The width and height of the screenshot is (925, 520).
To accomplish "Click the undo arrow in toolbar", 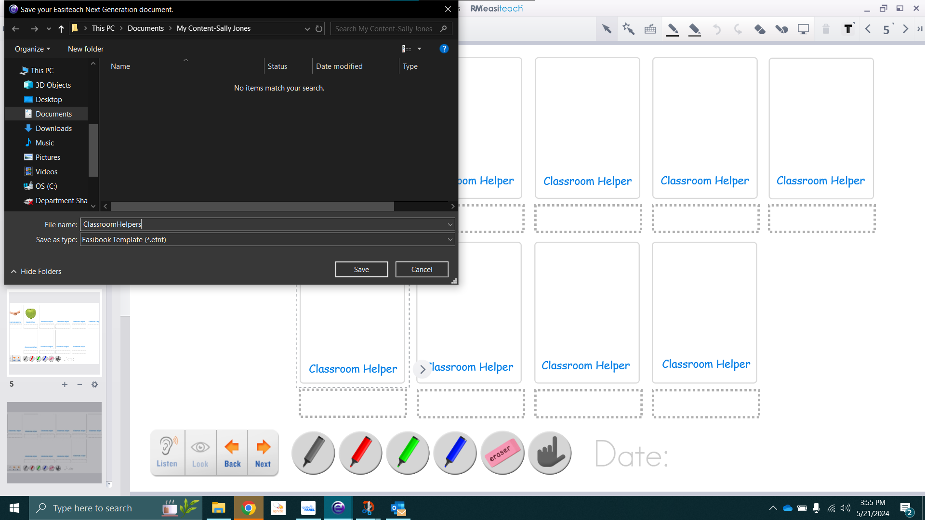I will (x=716, y=29).
